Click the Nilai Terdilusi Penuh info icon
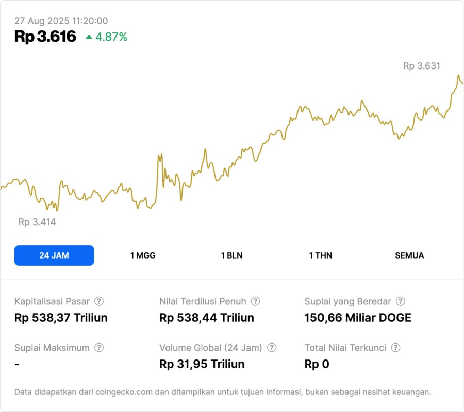This screenshot has height=412, width=464. click(255, 301)
